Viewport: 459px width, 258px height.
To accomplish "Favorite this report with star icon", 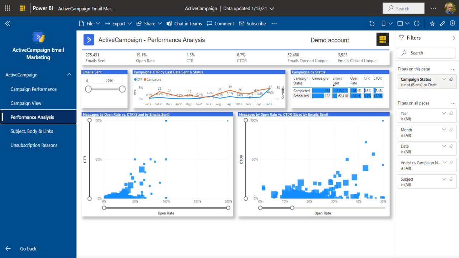I will [x=432, y=24].
